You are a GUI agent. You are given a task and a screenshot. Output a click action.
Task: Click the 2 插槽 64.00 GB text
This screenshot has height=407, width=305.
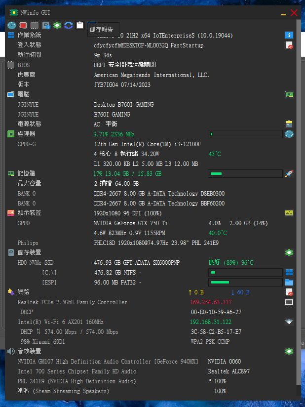tap(116, 184)
